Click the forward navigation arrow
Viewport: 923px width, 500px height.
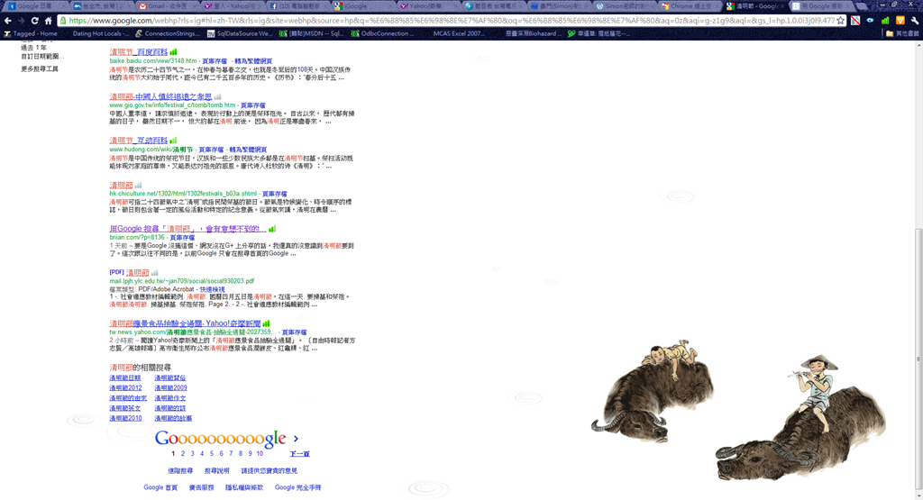22,21
